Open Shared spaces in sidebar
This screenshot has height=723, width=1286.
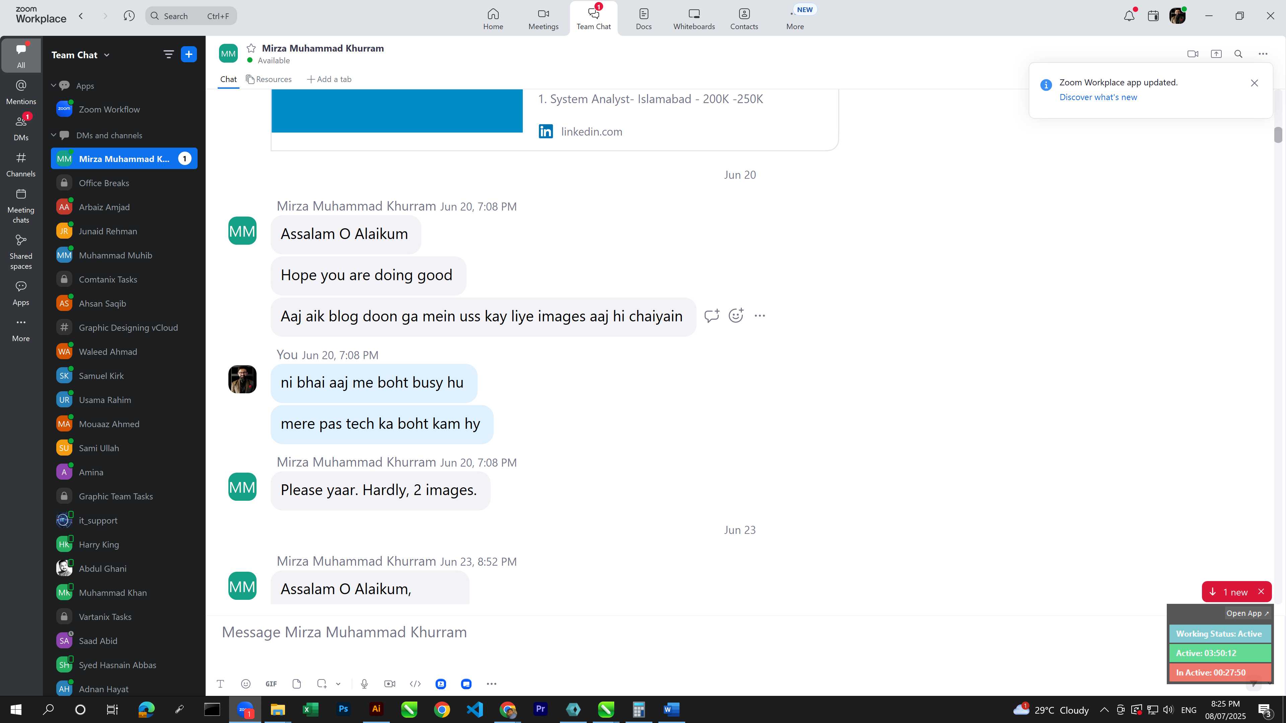coord(21,252)
